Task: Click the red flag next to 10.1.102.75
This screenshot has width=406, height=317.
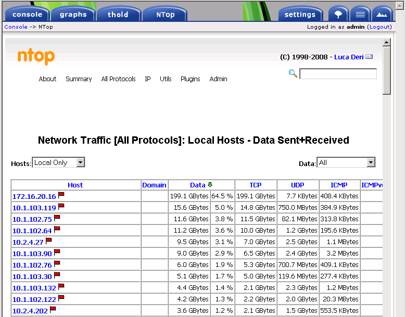Action: (57, 218)
